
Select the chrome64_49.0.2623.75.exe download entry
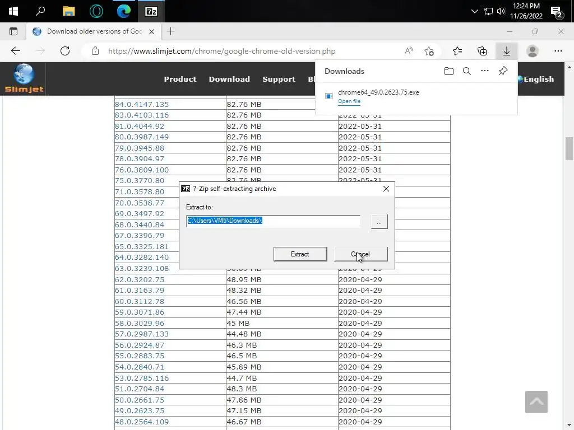click(x=416, y=96)
